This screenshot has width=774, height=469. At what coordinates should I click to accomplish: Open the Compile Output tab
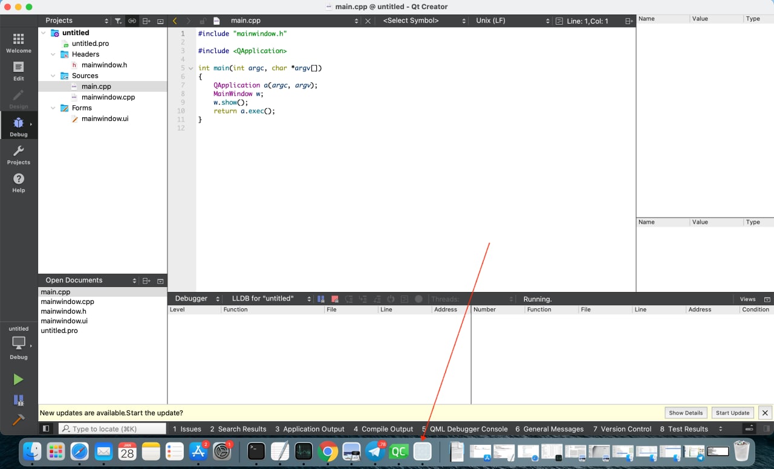(x=383, y=429)
